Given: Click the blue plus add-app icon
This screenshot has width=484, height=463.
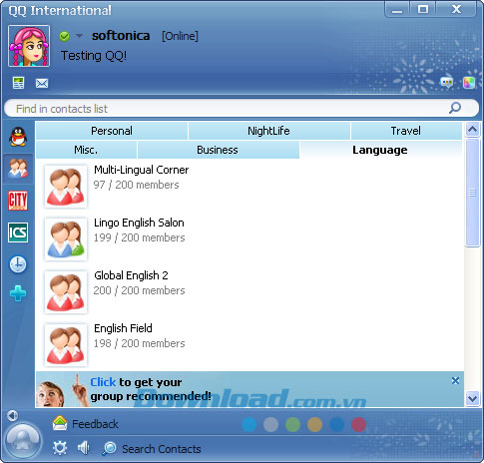Looking at the screenshot, I should [x=18, y=293].
